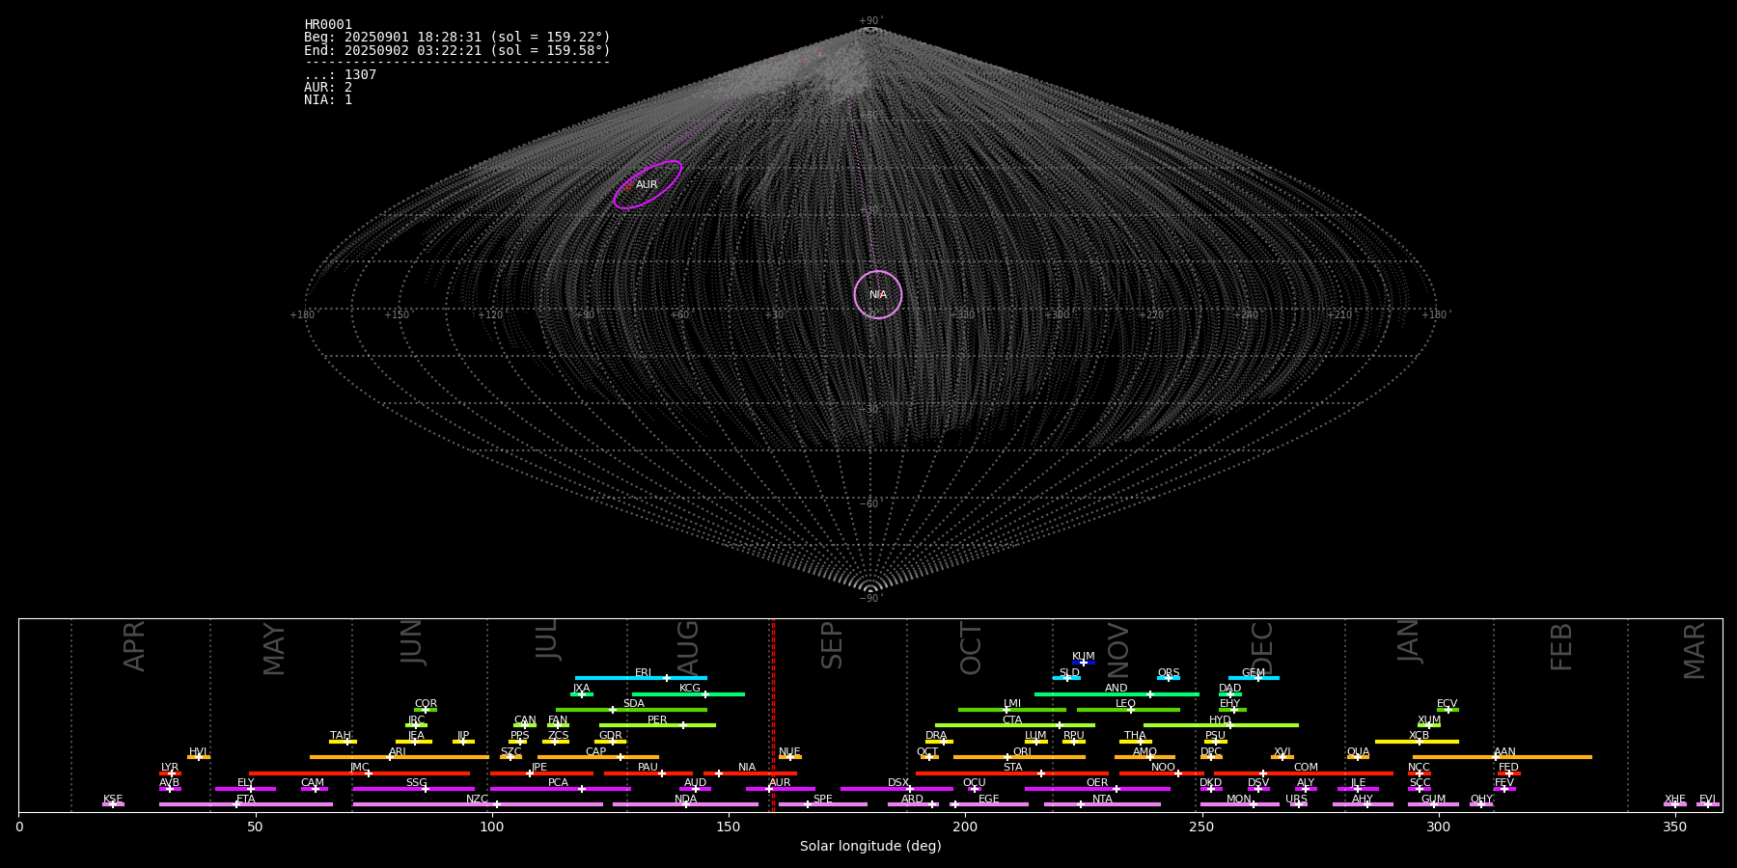Screen dimensions: 1737x868
Task: Click the orange ORI shower bar
Action: point(1019,757)
